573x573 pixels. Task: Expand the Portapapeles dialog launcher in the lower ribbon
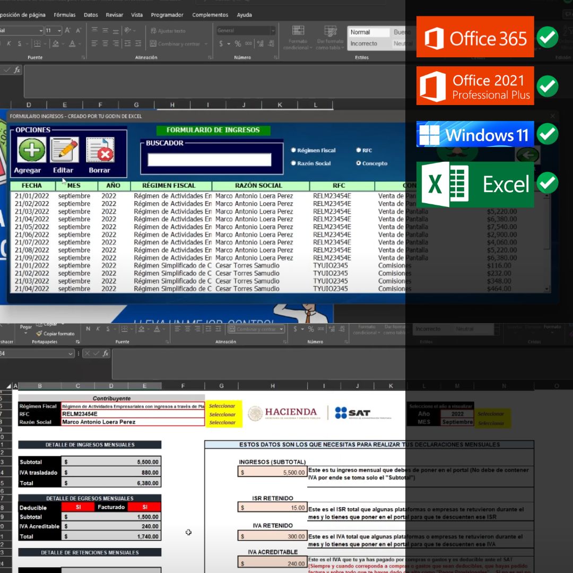coord(77,342)
